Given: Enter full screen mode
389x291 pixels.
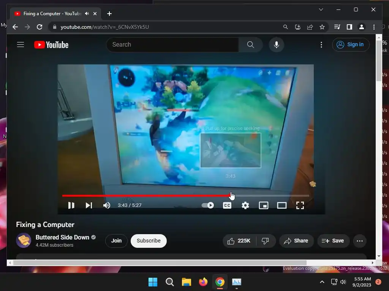Looking at the screenshot, I should pyautogui.click(x=300, y=205).
